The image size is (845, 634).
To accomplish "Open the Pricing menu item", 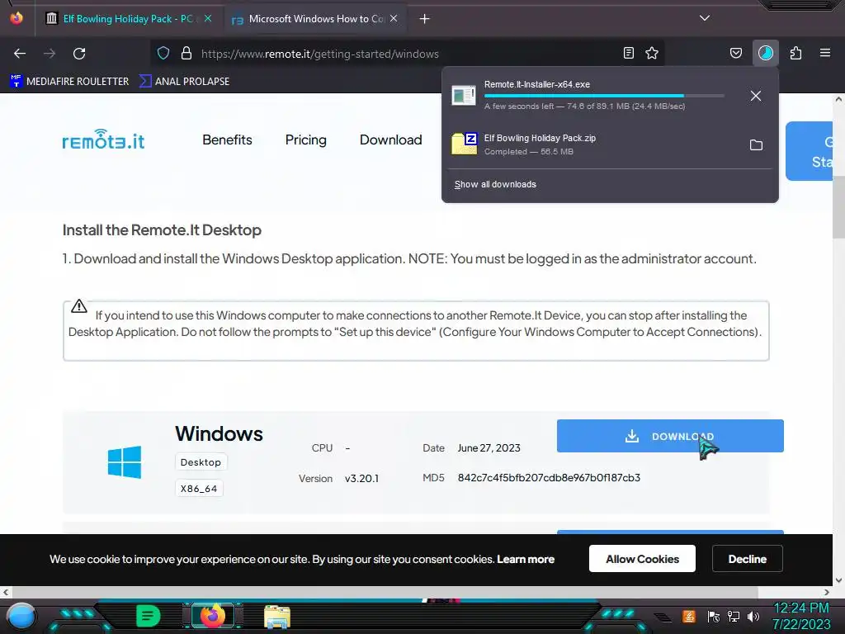I will click(x=305, y=140).
